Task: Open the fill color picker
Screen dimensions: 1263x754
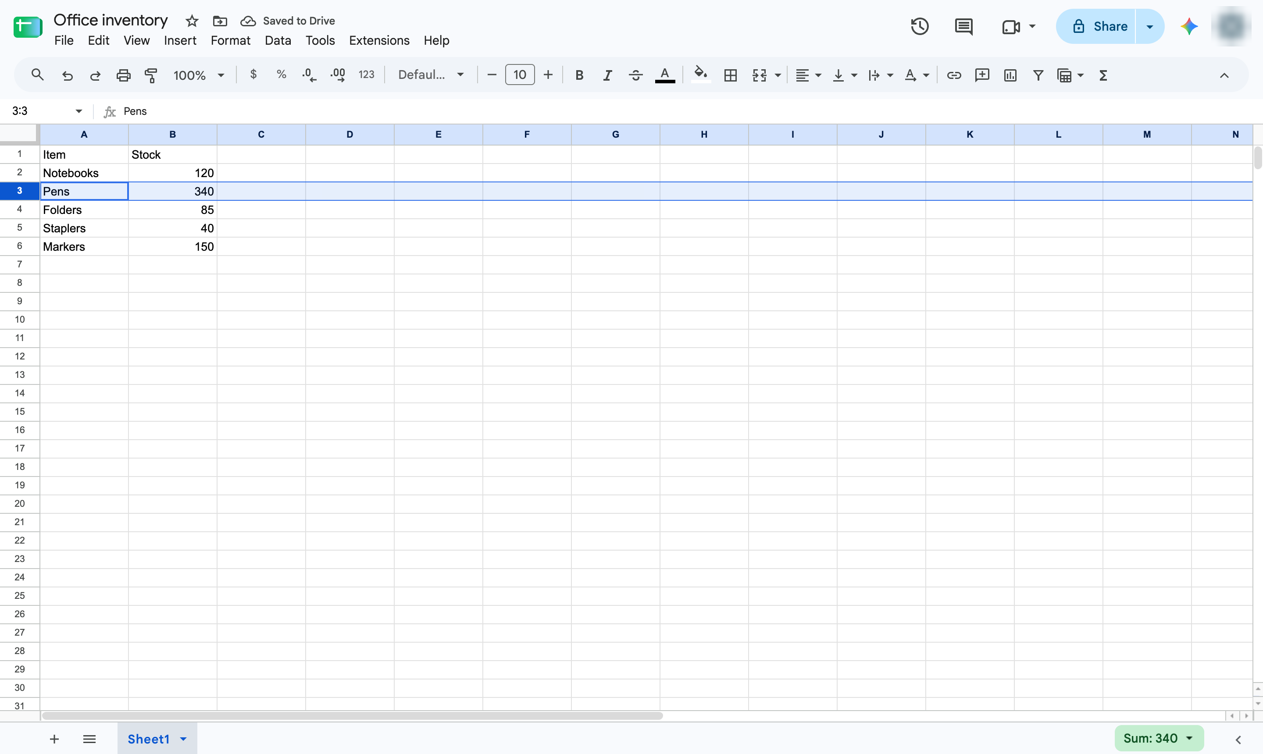Action: click(x=701, y=75)
